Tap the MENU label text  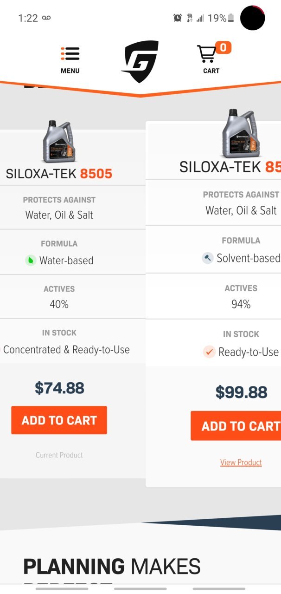70,71
